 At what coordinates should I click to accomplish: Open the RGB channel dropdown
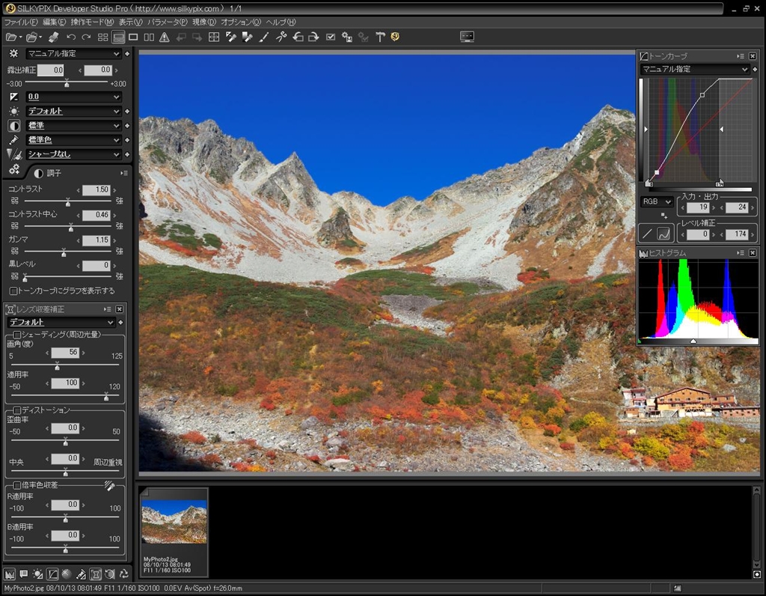point(658,202)
